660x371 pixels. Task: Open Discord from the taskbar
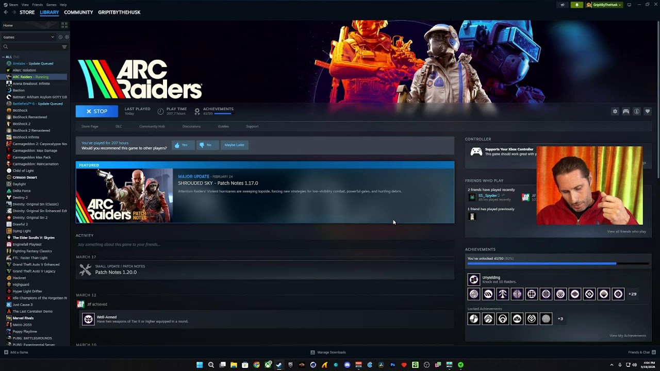point(347,365)
